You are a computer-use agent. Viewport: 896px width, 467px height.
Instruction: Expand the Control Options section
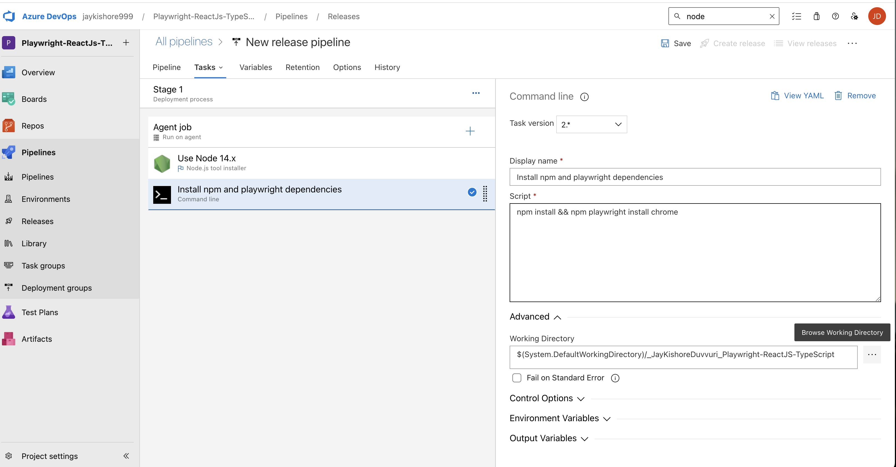(x=547, y=398)
